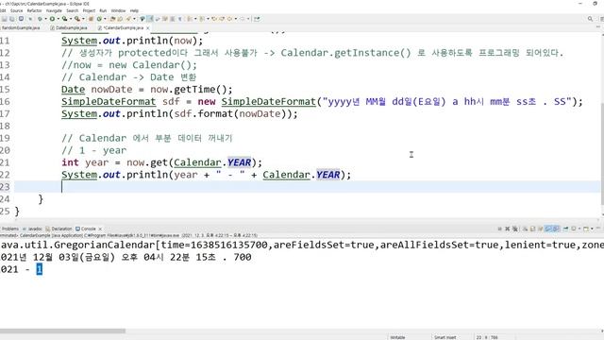The height and width of the screenshot is (340, 604).
Task: Click the Save icon in the toolbar
Action: [4, 19]
